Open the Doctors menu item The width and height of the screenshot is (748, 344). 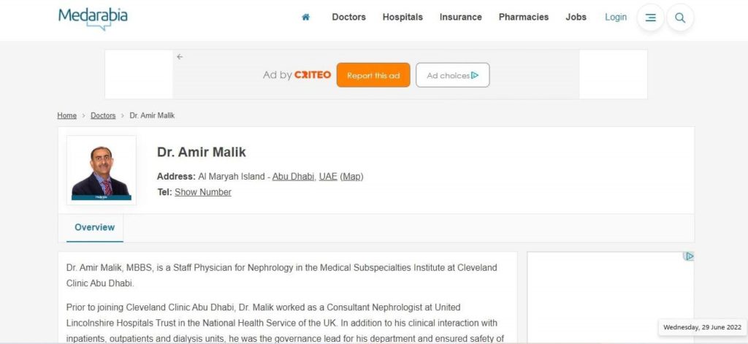point(348,18)
